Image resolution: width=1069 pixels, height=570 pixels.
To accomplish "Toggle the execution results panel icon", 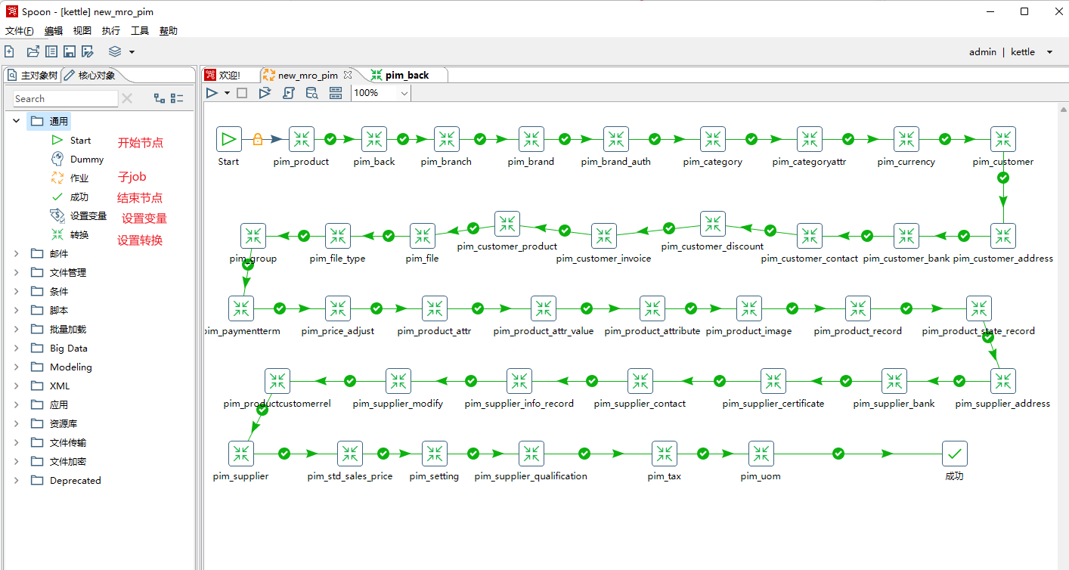I will pos(336,93).
